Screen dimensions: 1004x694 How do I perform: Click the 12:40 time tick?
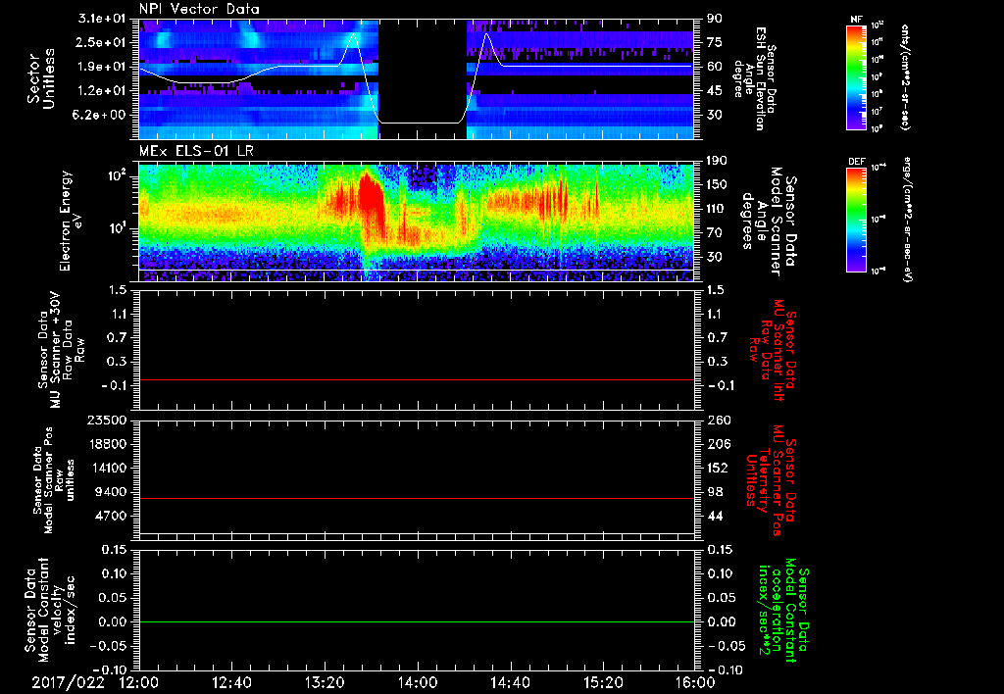click(231, 682)
